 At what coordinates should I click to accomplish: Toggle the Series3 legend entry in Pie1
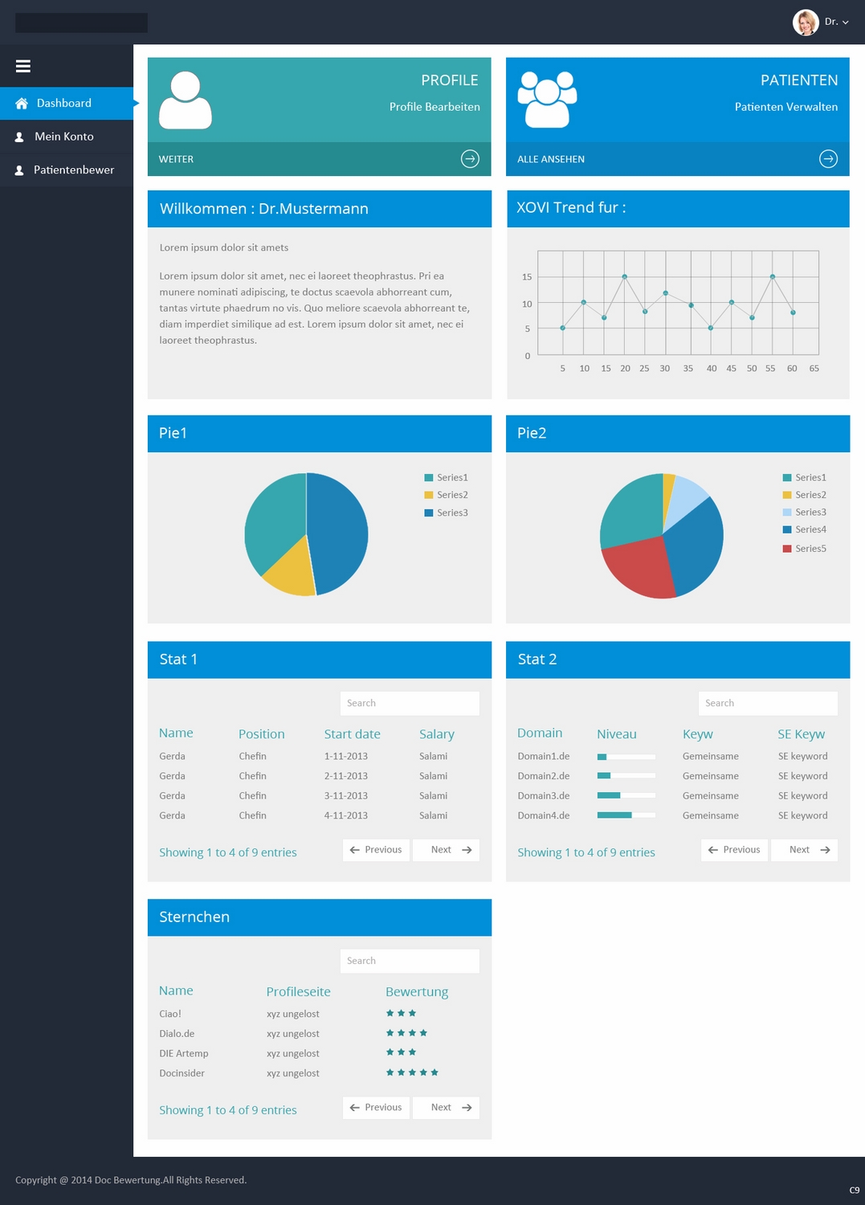pos(445,513)
